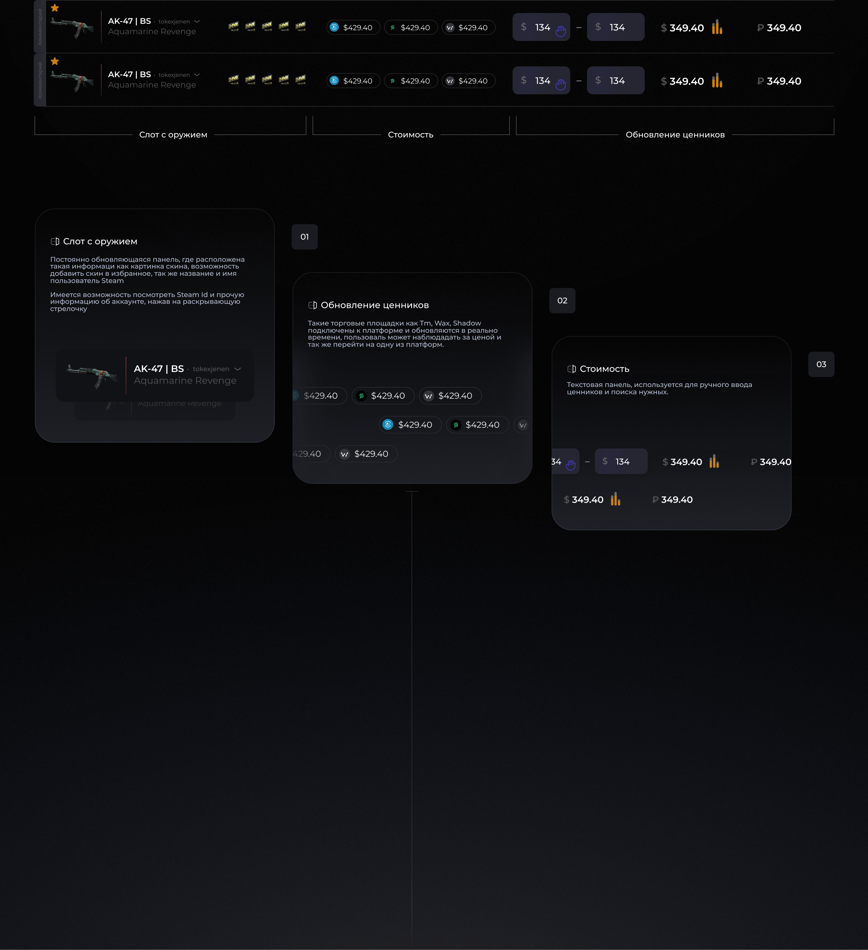Toggle favorite star on first AK-47 row
The height and width of the screenshot is (950, 868).
click(x=55, y=8)
